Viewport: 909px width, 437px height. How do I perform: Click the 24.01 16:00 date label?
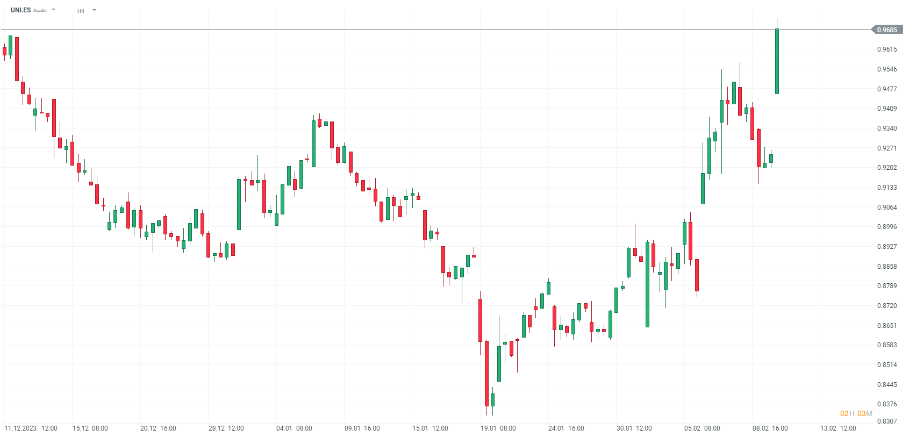(566, 428)
